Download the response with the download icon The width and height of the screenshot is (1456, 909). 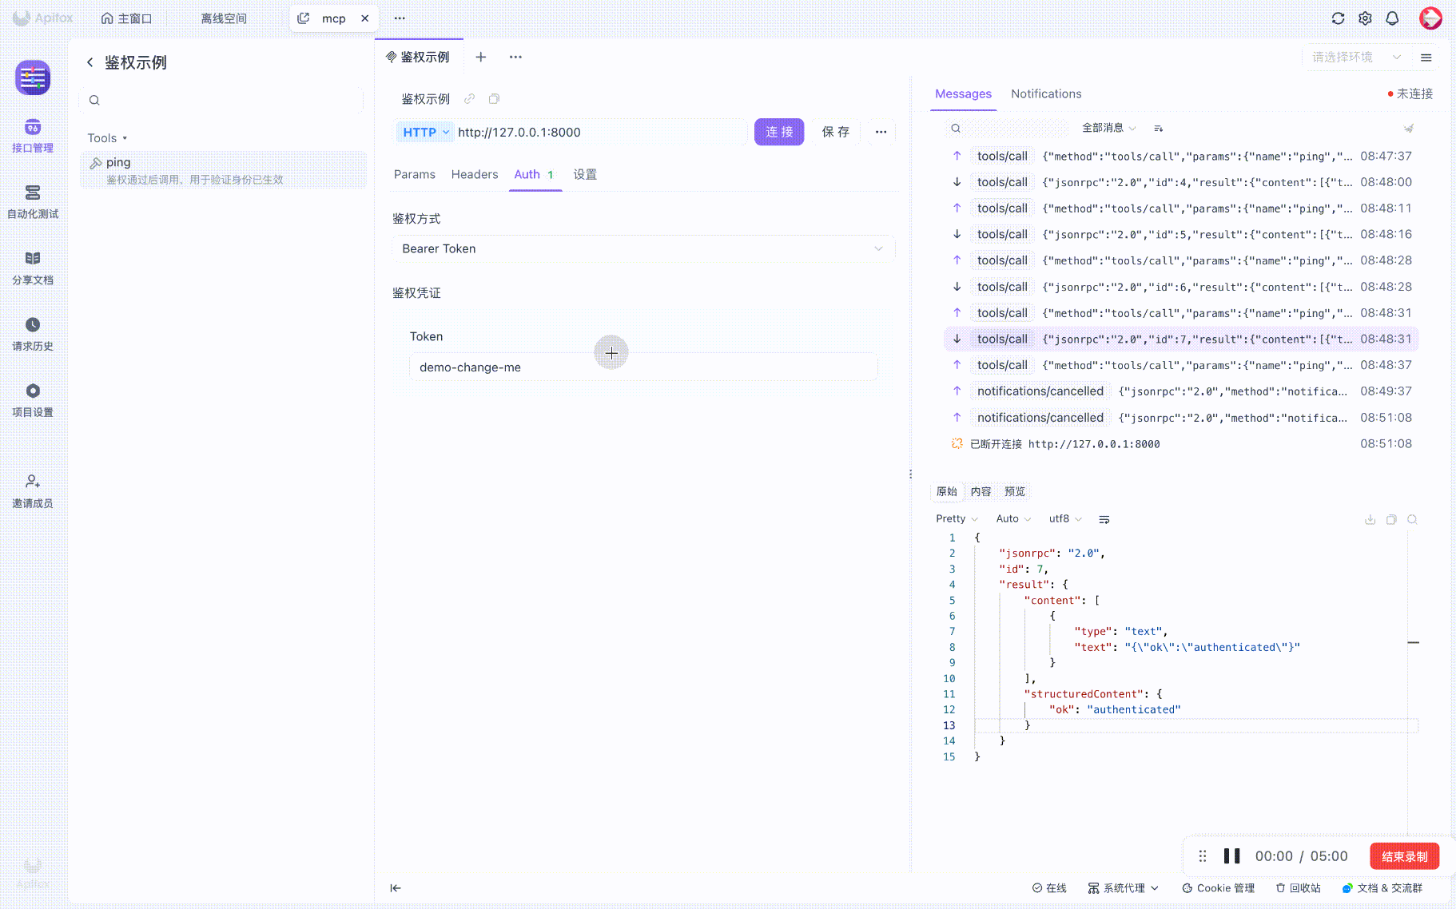tap(1370, 519)
